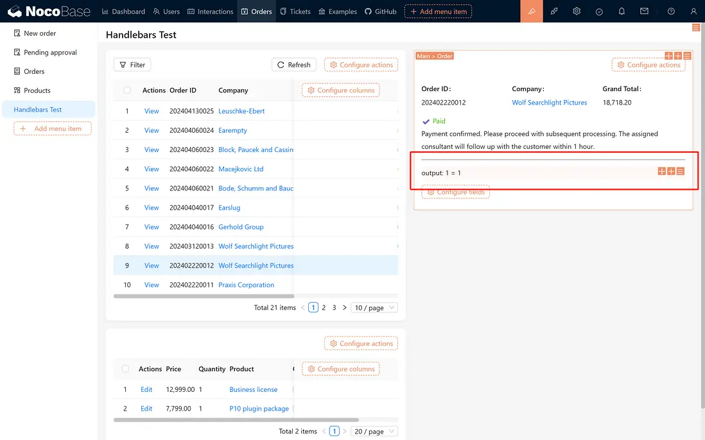Go to previous page arrow in orders pagination
The width and height of the screenshot is (705, 440).
[302, 308]
